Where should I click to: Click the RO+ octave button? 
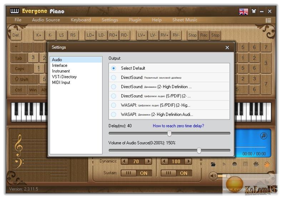pos(113,35)
